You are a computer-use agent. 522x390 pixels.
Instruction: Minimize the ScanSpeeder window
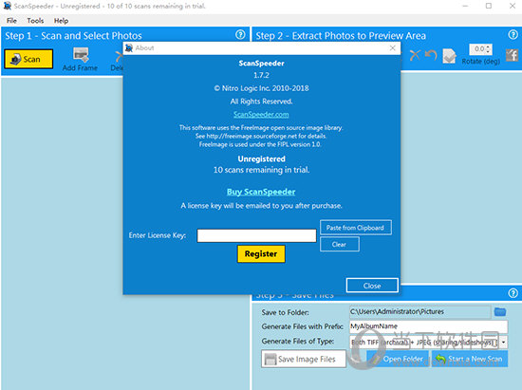click(465, 6)
